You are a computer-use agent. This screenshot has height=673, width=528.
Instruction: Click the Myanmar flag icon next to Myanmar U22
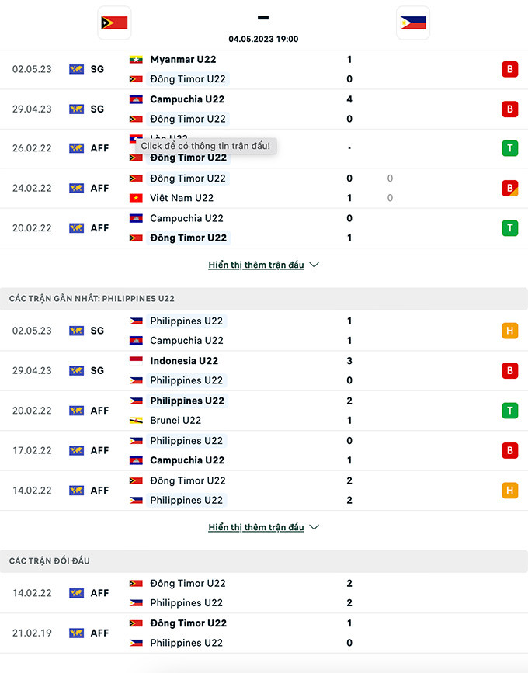click(x=136, y=60)
